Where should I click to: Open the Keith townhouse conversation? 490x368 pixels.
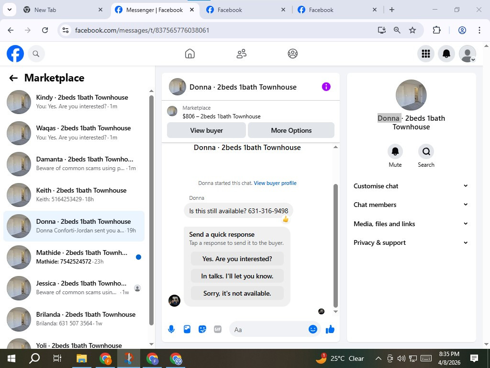(x=74, y=195)
